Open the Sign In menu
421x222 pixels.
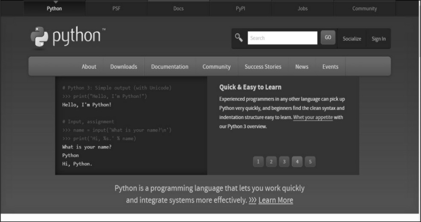point(379,39)
